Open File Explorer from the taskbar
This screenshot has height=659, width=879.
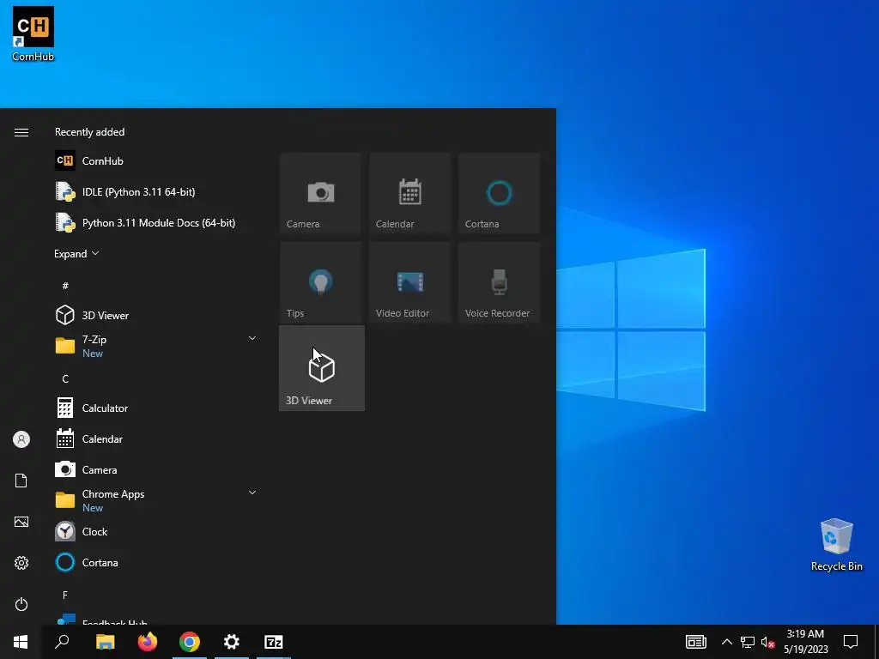click(105, 642)
